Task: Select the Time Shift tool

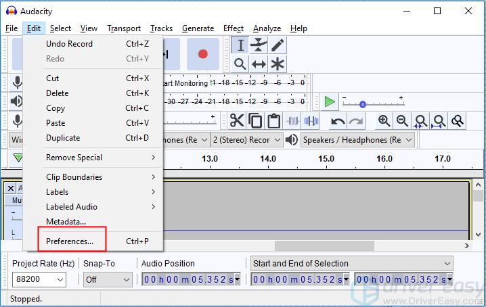Action: [259, 64]
